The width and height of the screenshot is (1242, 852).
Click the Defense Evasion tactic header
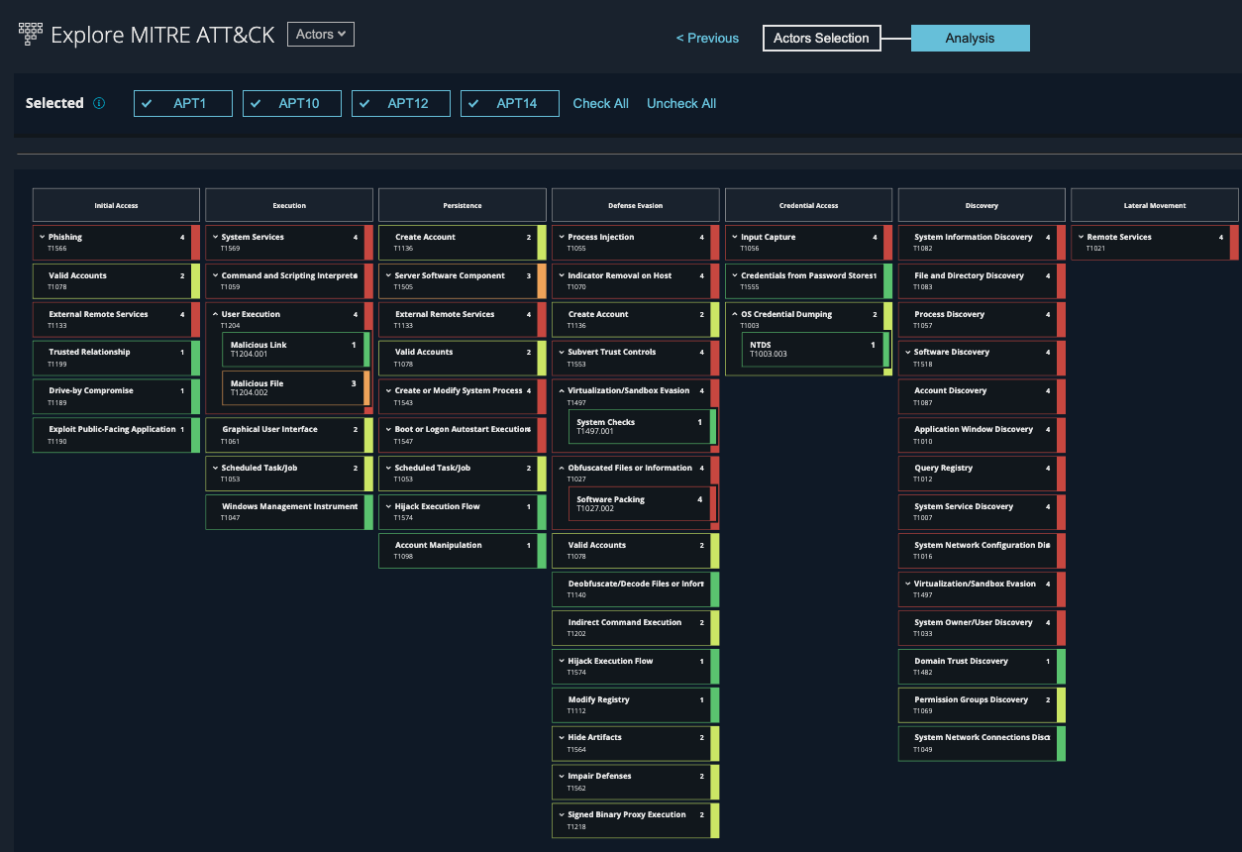coord(636,205)
